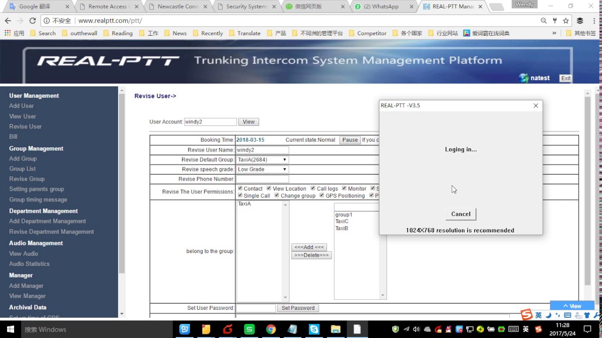This screenshot has height=338, width=602.
Task: Open the notebook-shaped app icon in taskbar
Action: point(292,329)
